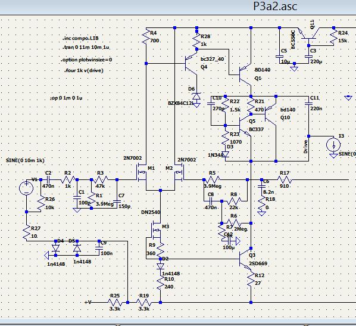The width and height of the screenshot is (356, 326).
Task: Select resistor R28 1k symbol
Action: 196,40
